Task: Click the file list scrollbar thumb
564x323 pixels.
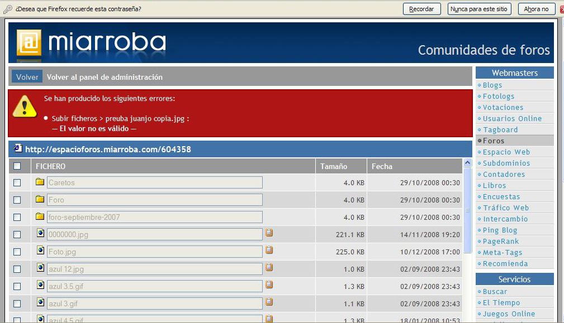Action: (468, 210)
